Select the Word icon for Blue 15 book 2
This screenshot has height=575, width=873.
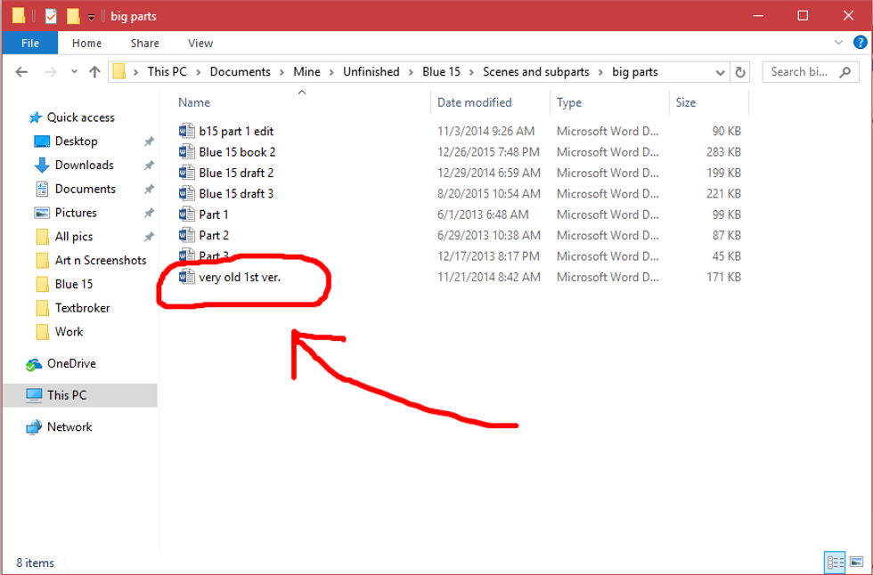(x=187, y=152)
